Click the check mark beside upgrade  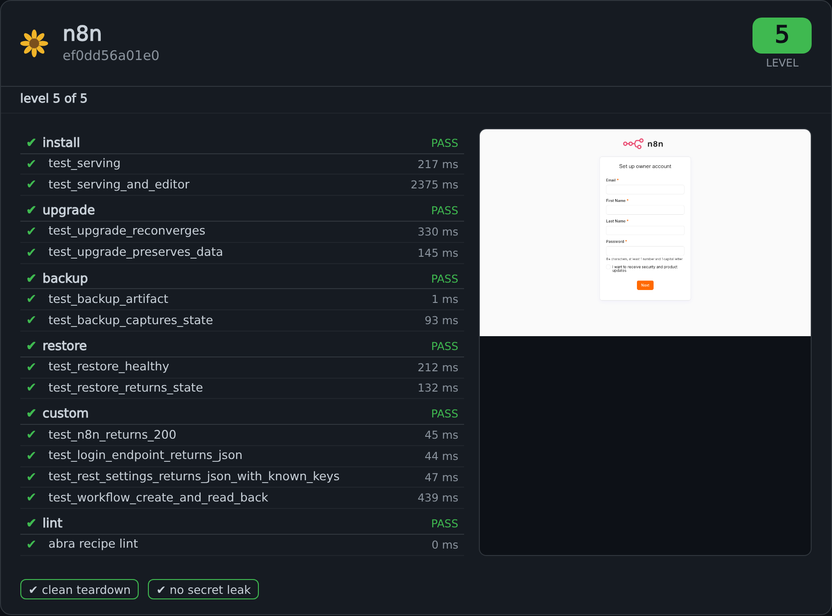pyautogui.click(x=31, y=210)
